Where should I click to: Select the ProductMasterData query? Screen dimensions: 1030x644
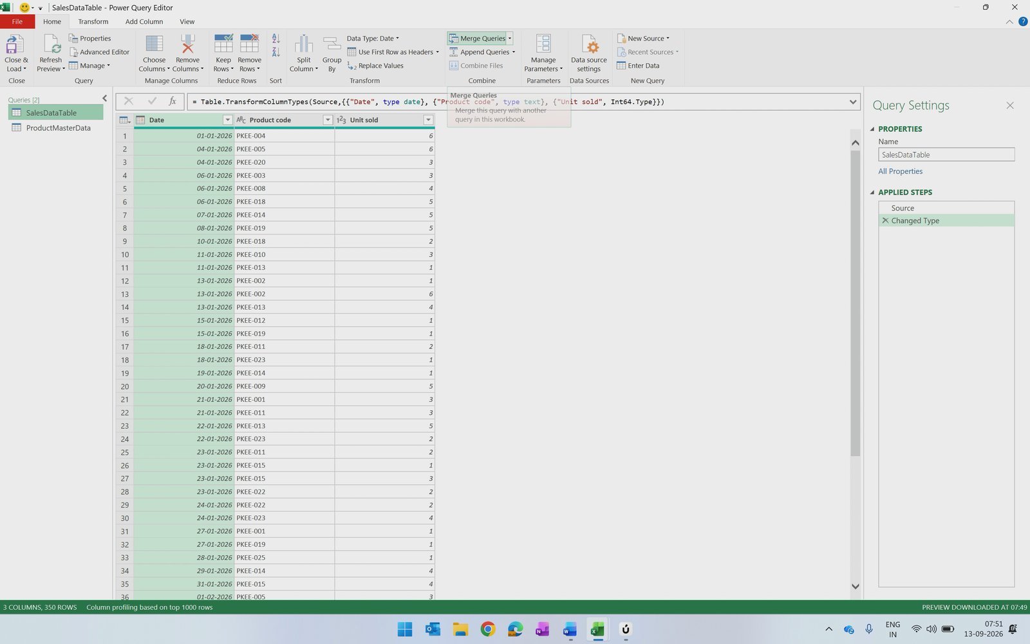click(x=56, y=128)
